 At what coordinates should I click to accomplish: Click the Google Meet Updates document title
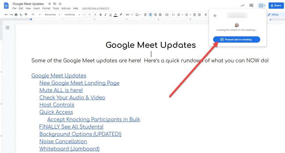[x=28, y=4]
